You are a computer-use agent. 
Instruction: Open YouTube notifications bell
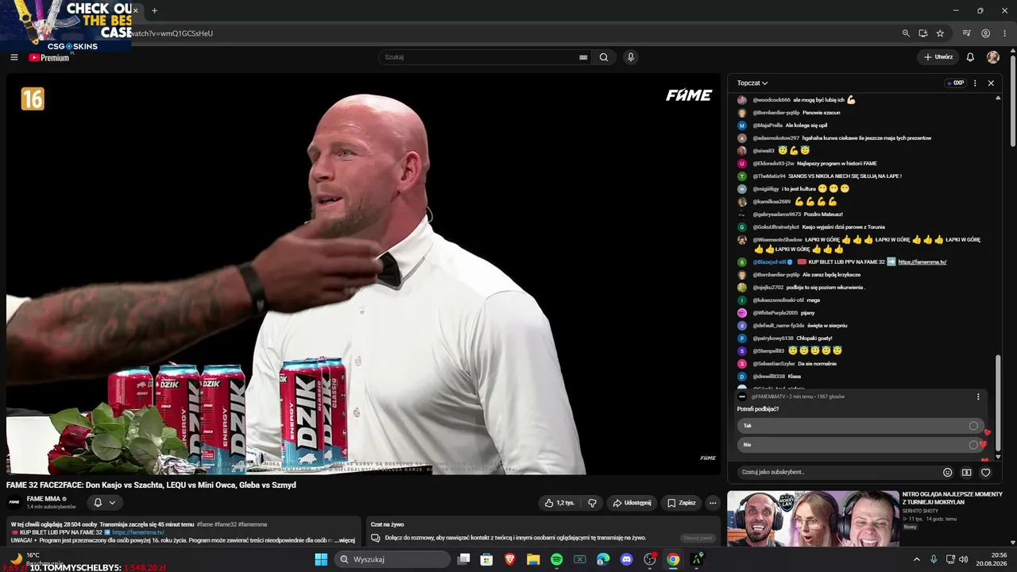click(x=970, y=57)
